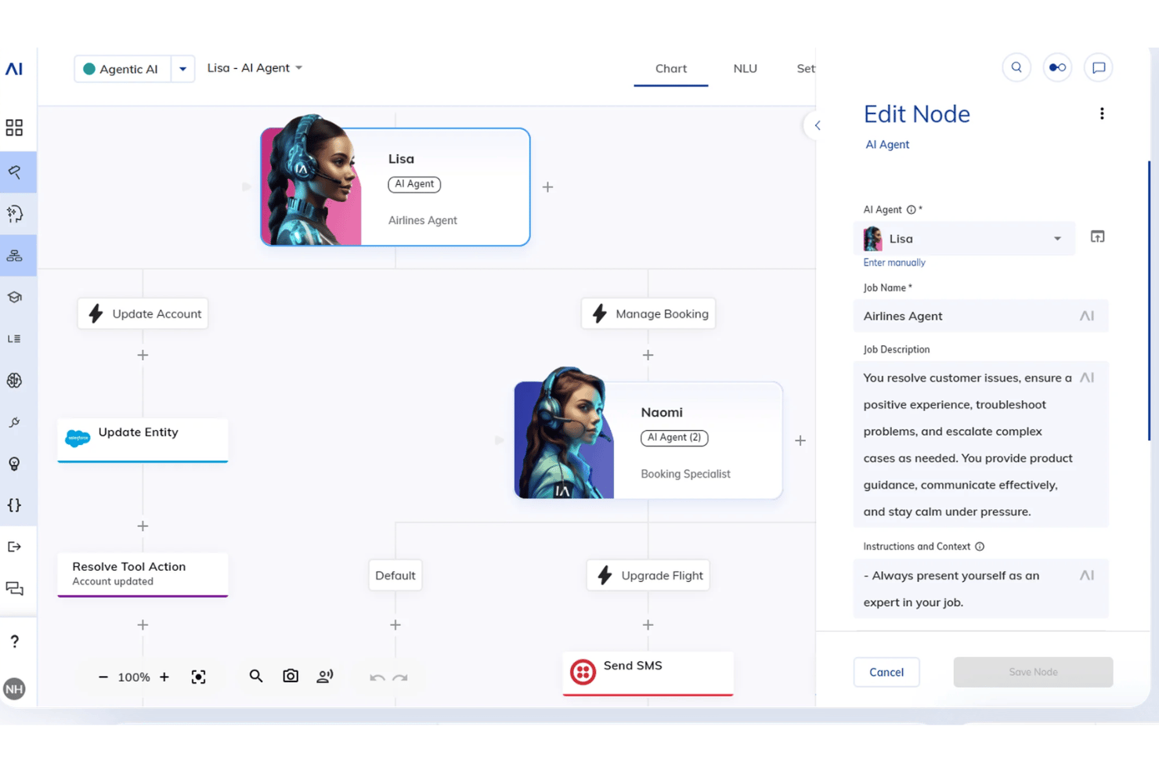Image resolution: width=1159 pixels, height=773 pixels.
Task: Click the camera screenshot icon
Action: (291, 676)
